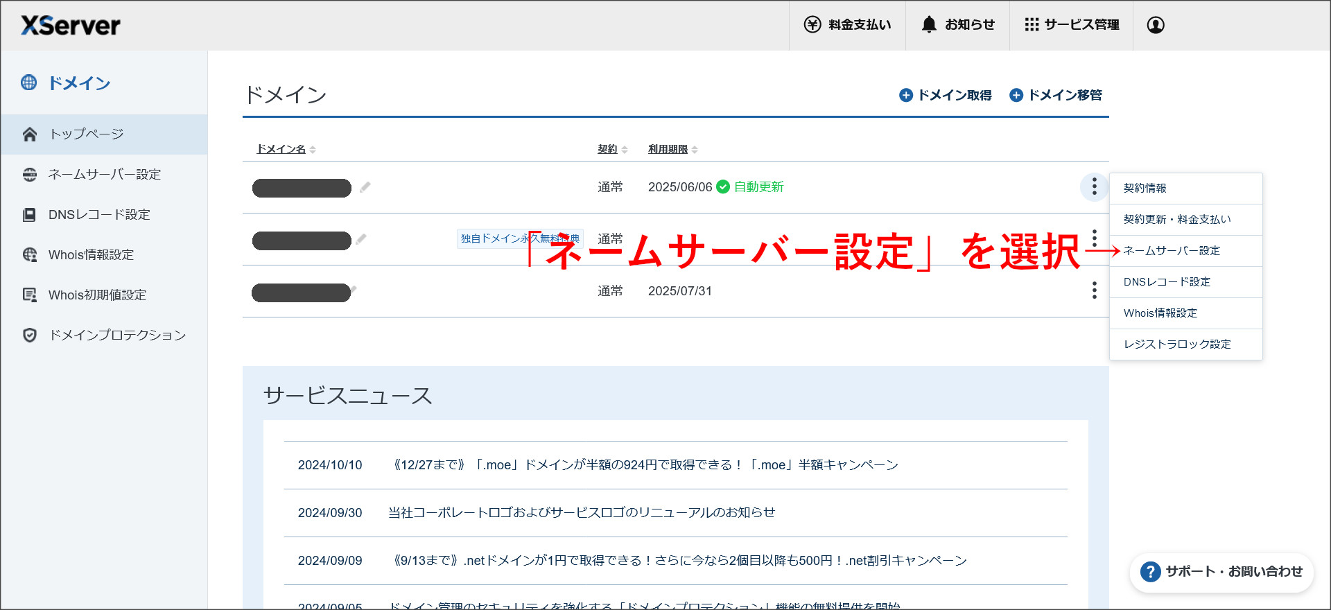Click the 2025/06/06 expiry date

point(680,187)
